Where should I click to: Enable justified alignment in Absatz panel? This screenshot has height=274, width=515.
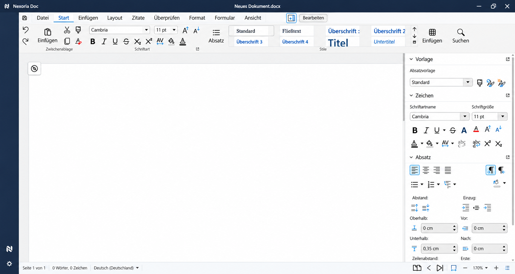click(x=448, y=170)
